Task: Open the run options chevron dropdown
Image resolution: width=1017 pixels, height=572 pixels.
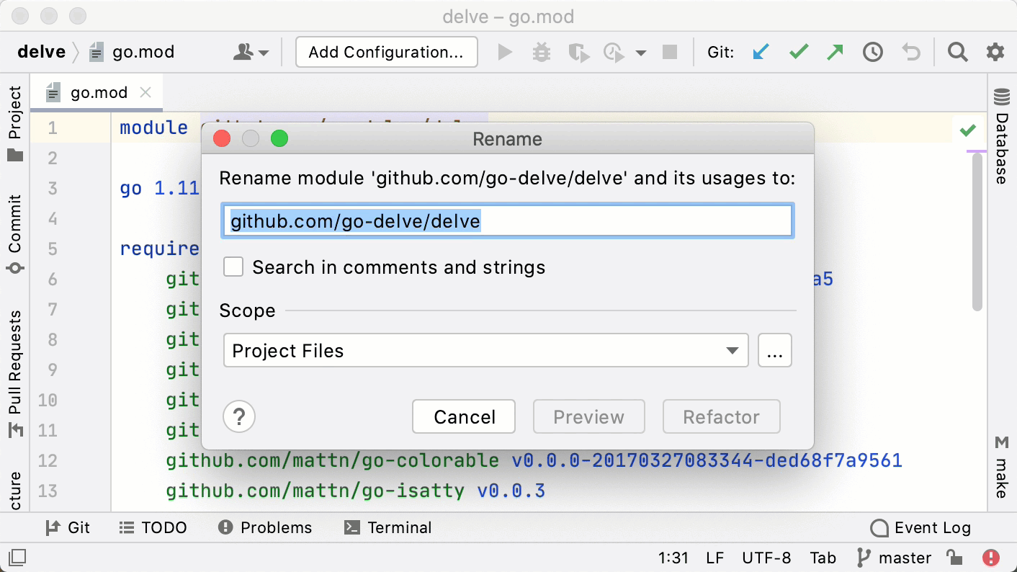Action: point(641,51)
